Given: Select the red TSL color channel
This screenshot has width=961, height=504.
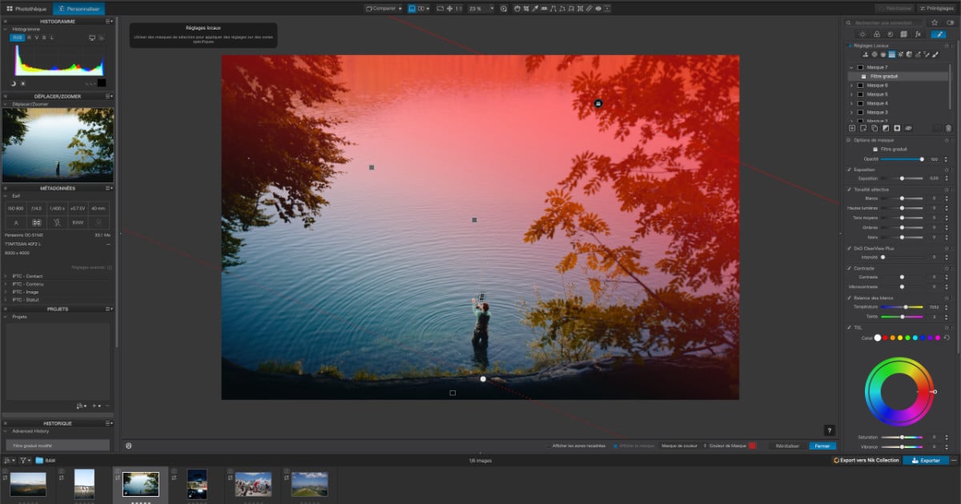Looking at the screenshot, I should click(x=886, y=338).
